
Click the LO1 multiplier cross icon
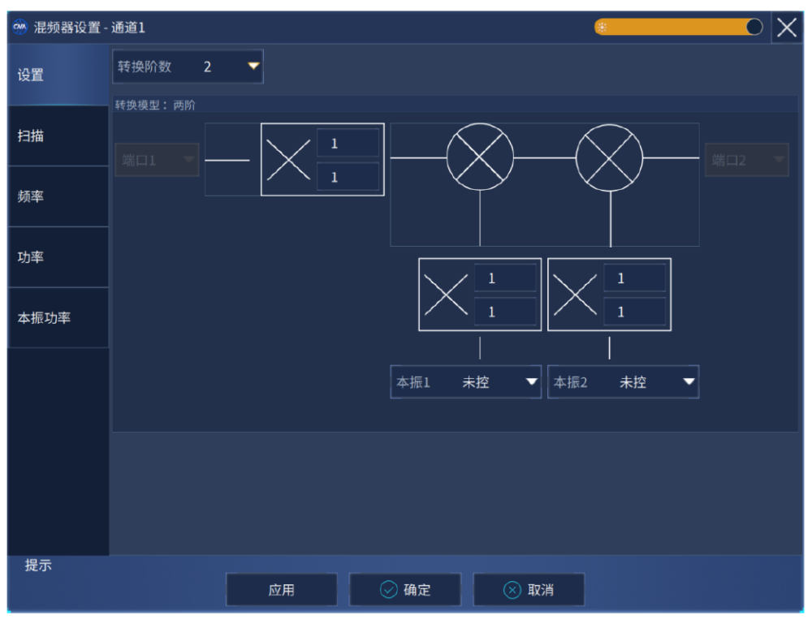click(x=446, y=295)
